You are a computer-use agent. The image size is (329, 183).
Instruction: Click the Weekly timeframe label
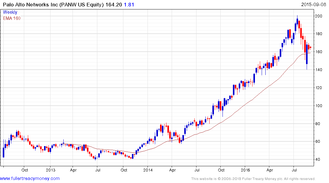pyautogui.click(x=10, y=12)
